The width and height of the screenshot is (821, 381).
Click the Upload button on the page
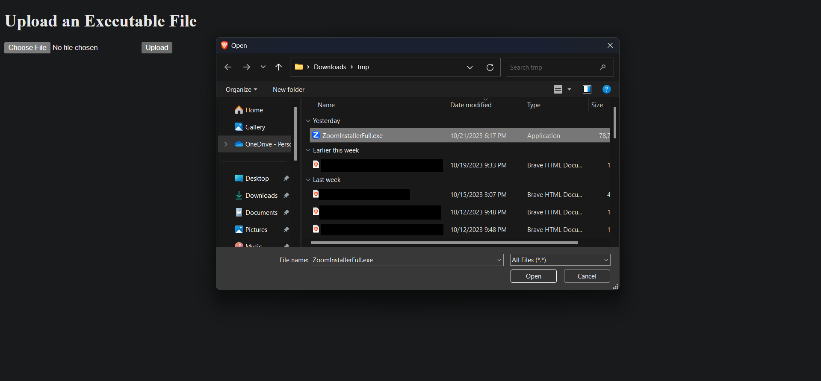coord(157,48)
